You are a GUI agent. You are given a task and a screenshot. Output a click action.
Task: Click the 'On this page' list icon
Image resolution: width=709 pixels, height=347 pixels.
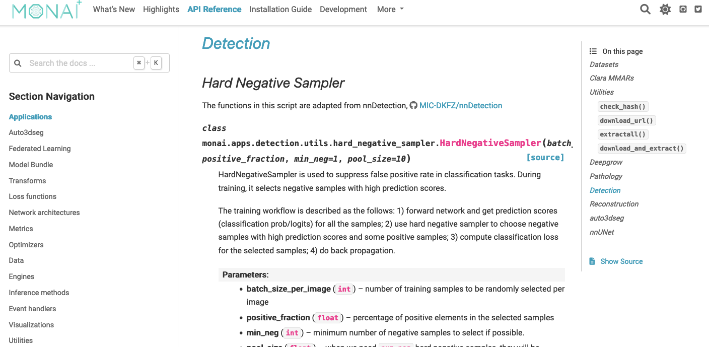[x=593, y=51]
